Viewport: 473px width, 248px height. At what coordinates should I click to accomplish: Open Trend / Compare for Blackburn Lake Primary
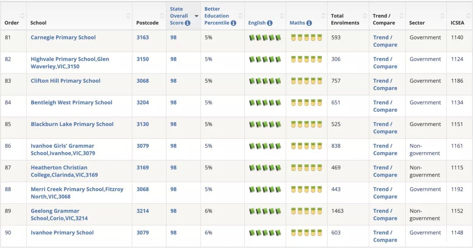click(385, 128)
